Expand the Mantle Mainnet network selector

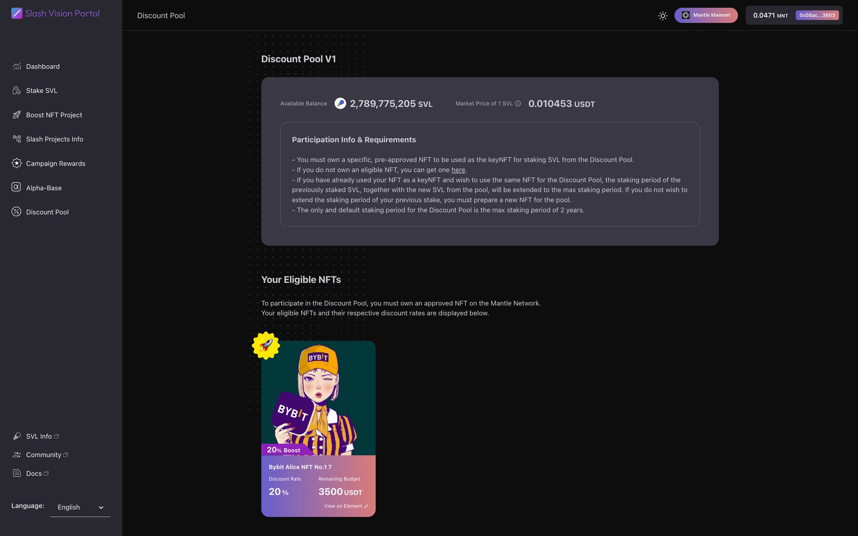pyautogui.click(x=706, y=15)
